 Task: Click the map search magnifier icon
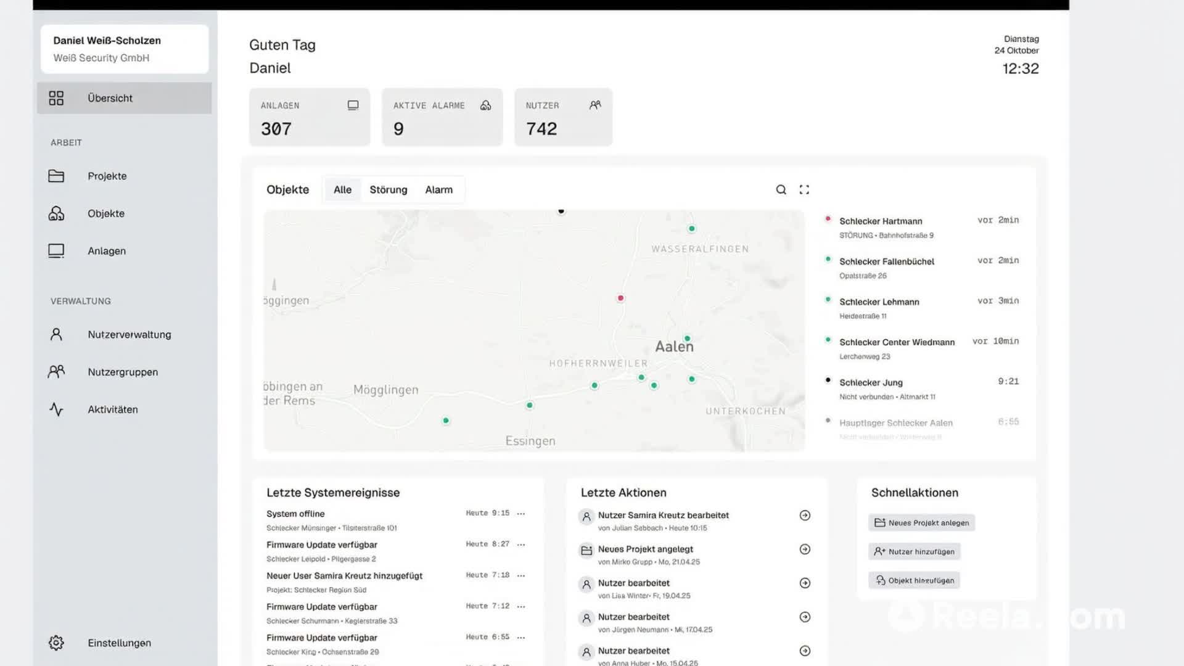click(781, 190)
